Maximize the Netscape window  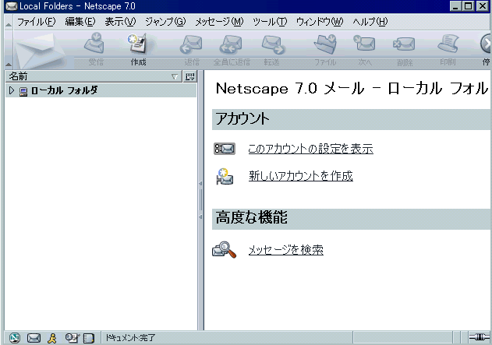(x=468, y=6)
